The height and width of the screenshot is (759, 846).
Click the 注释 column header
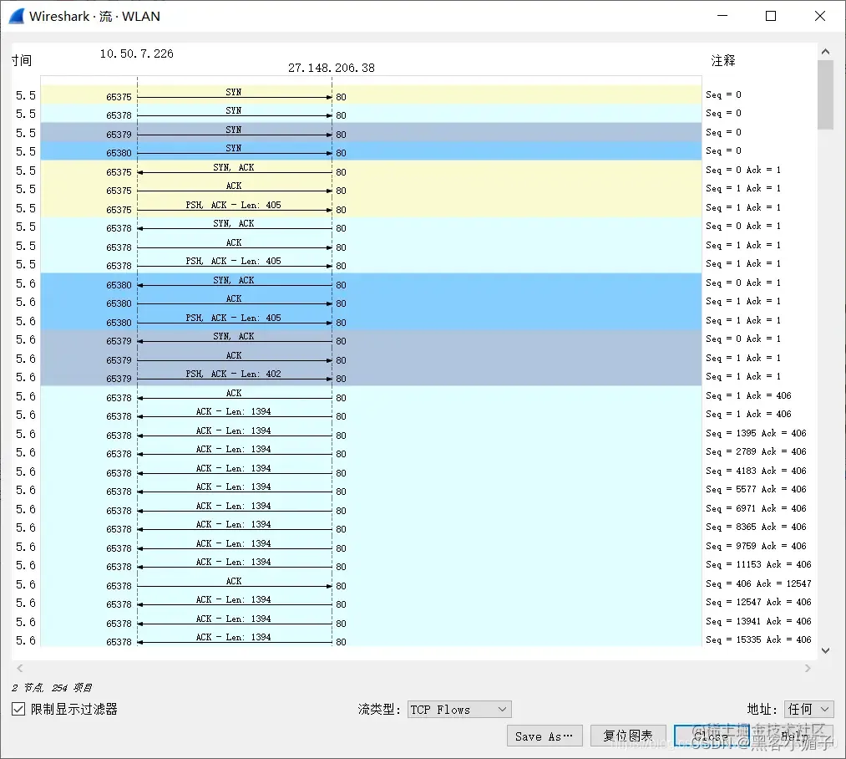pos(723,60)
